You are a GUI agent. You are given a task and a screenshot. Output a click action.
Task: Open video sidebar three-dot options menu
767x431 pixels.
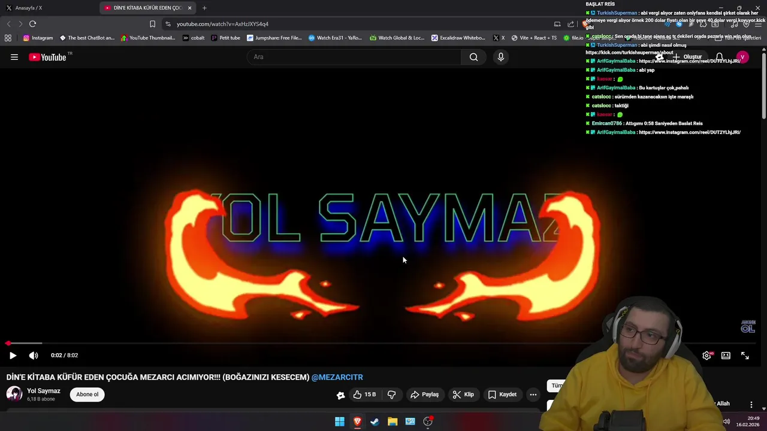tap(751, 404)
